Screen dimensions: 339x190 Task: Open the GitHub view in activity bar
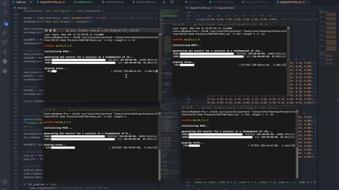[x=5, y=71]
